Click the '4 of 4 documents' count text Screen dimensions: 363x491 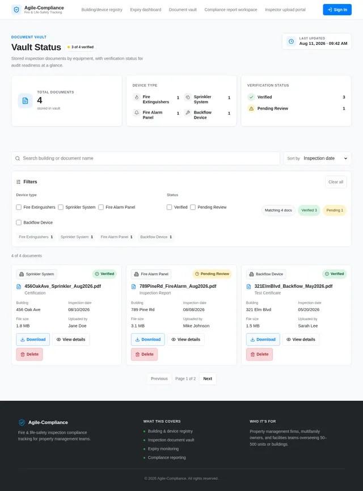click(x=27, y=256)
